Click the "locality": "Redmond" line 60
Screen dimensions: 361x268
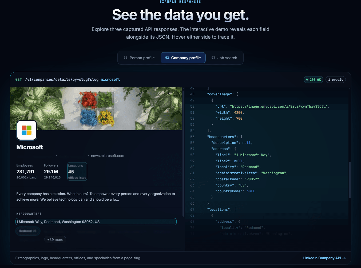point(238,167)
